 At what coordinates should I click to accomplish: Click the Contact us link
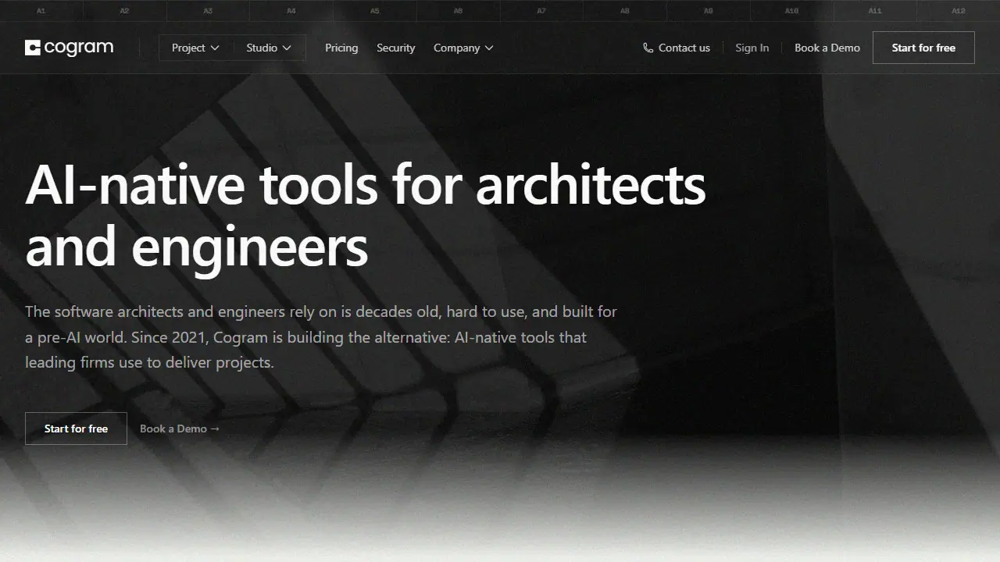tap(677, 48)
